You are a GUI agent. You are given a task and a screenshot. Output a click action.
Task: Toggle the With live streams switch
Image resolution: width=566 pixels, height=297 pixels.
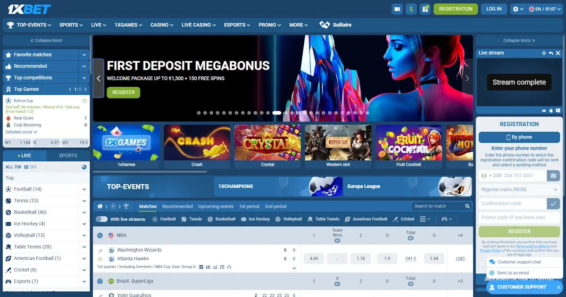point(102,219)
